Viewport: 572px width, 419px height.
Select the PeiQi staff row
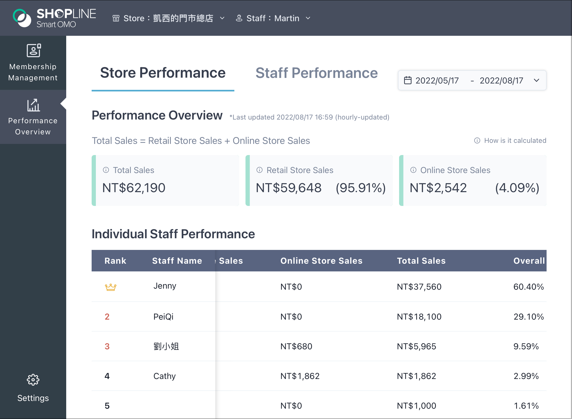coord(319,317)
